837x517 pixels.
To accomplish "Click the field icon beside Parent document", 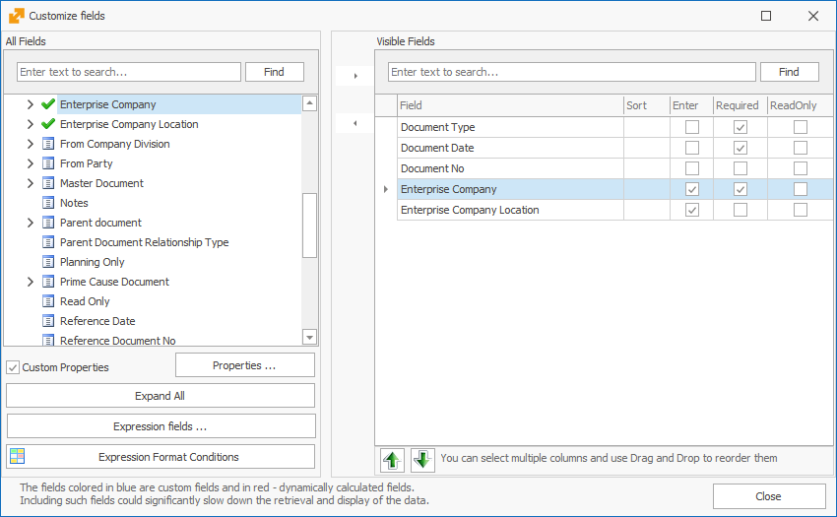I will click(48, 223).
